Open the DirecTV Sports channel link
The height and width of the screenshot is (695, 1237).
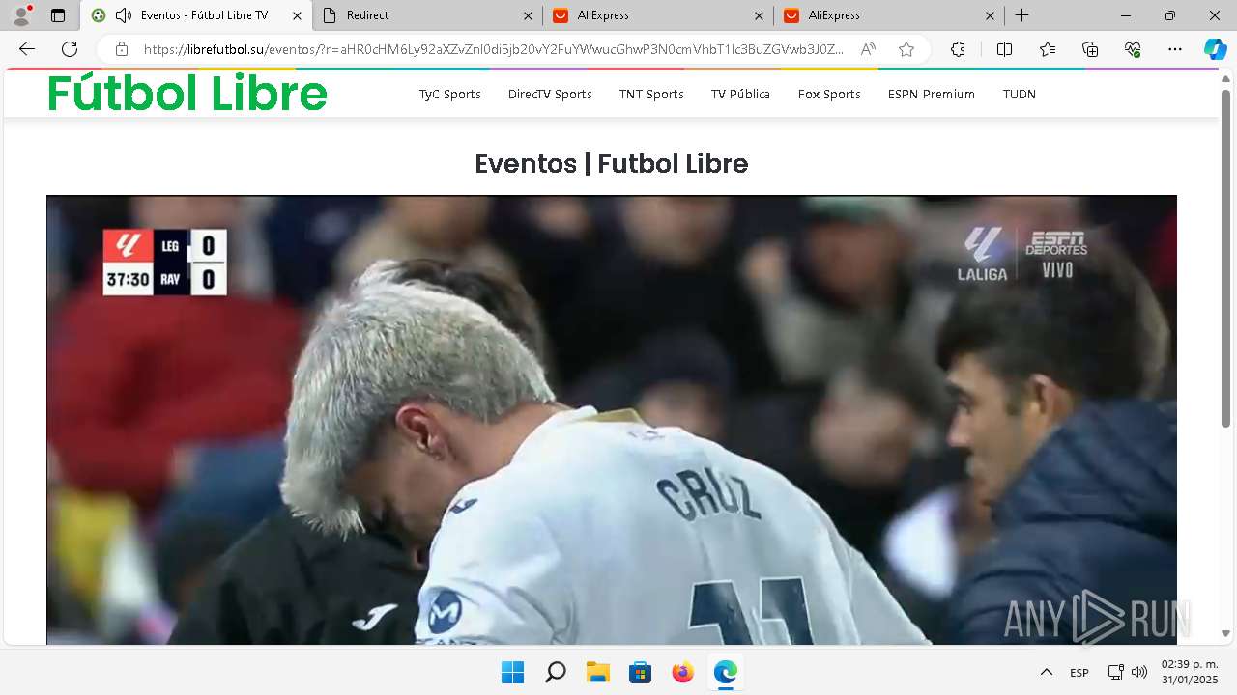point(550,94)
